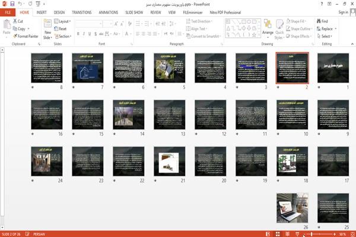This screenshot has width=356, height=237.
Task: Switch to the ANIMATIONS tab
Action: (109, 12)
